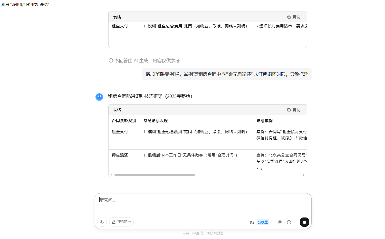Click the settings sliders icon in input box
Viewport: 385px width, 239px height.
point(102,222)
